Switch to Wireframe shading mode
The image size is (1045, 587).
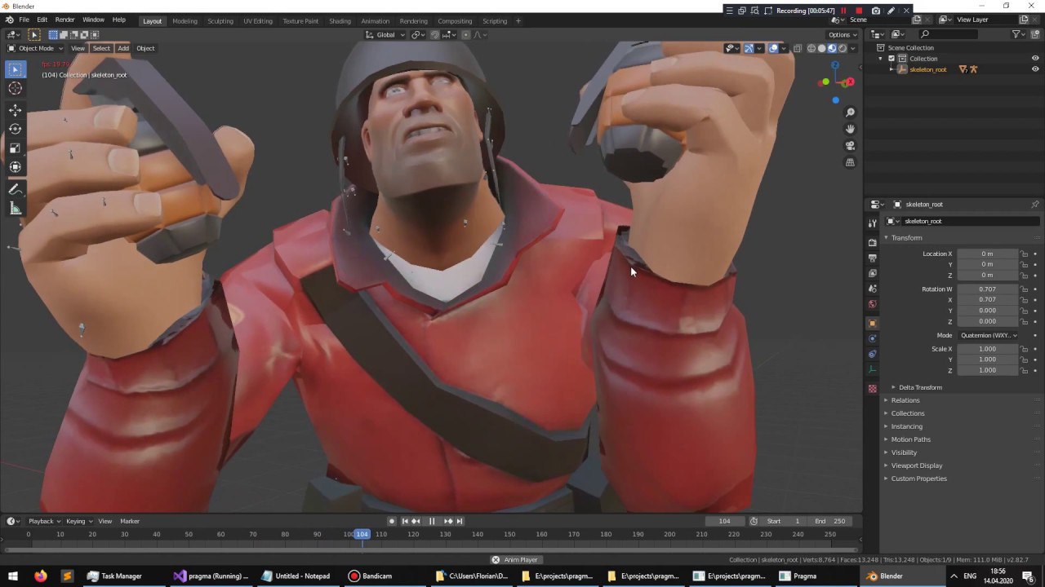812,48
